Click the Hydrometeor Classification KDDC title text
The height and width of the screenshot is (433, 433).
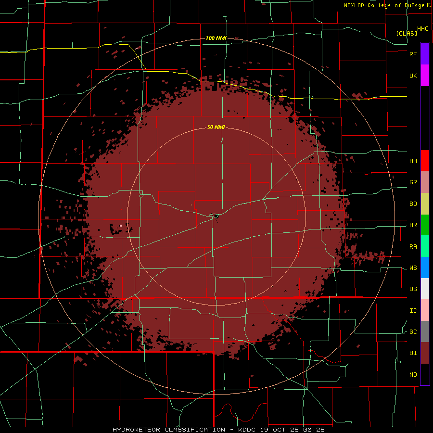(x=218, y=430)
